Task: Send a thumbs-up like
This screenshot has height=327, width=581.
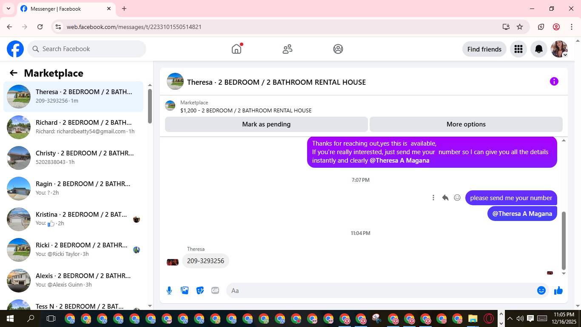Action: point(558,290)
